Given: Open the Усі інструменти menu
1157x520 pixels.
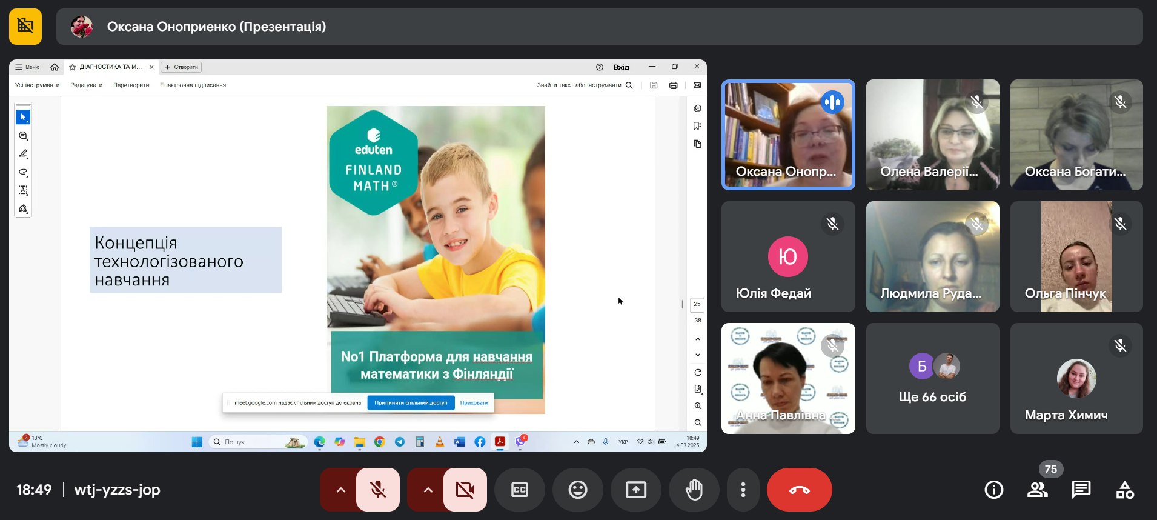Looking at the screenshot, I should coord(38,85).
